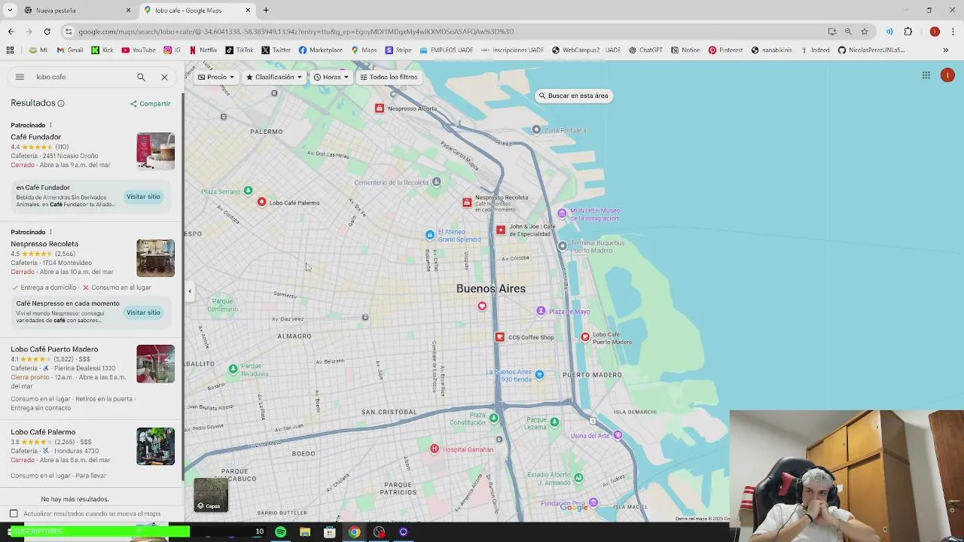Screen dimensions: 964x542
Task: Click Visitar sitio for Café Nespresso
Action: [x=143, y=312]
